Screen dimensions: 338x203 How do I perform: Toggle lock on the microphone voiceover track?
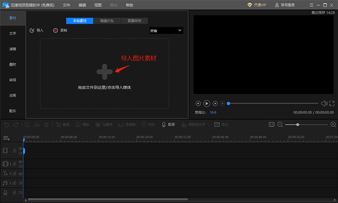[14, 193]
